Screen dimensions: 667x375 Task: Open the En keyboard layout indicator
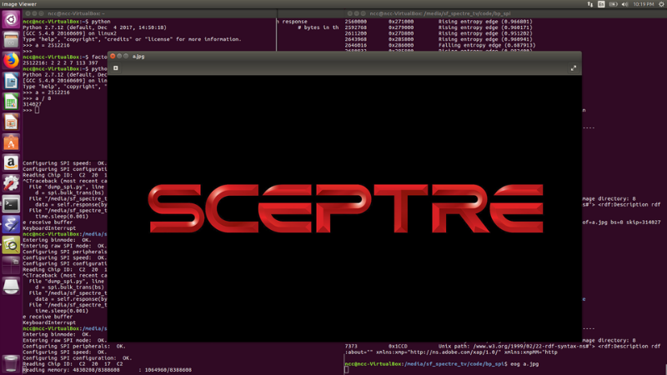pyautogui.click(x=602, y=4)
